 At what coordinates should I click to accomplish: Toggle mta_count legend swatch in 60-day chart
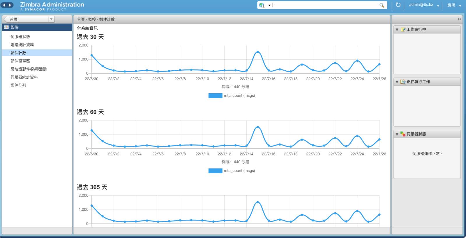pyautogui.click(x=215, y=171)
